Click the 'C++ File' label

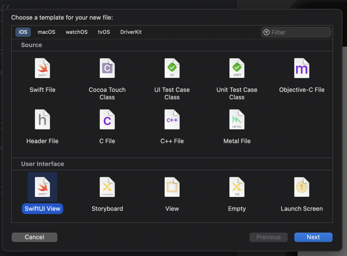pyautogui.click(x=172, y=141)
